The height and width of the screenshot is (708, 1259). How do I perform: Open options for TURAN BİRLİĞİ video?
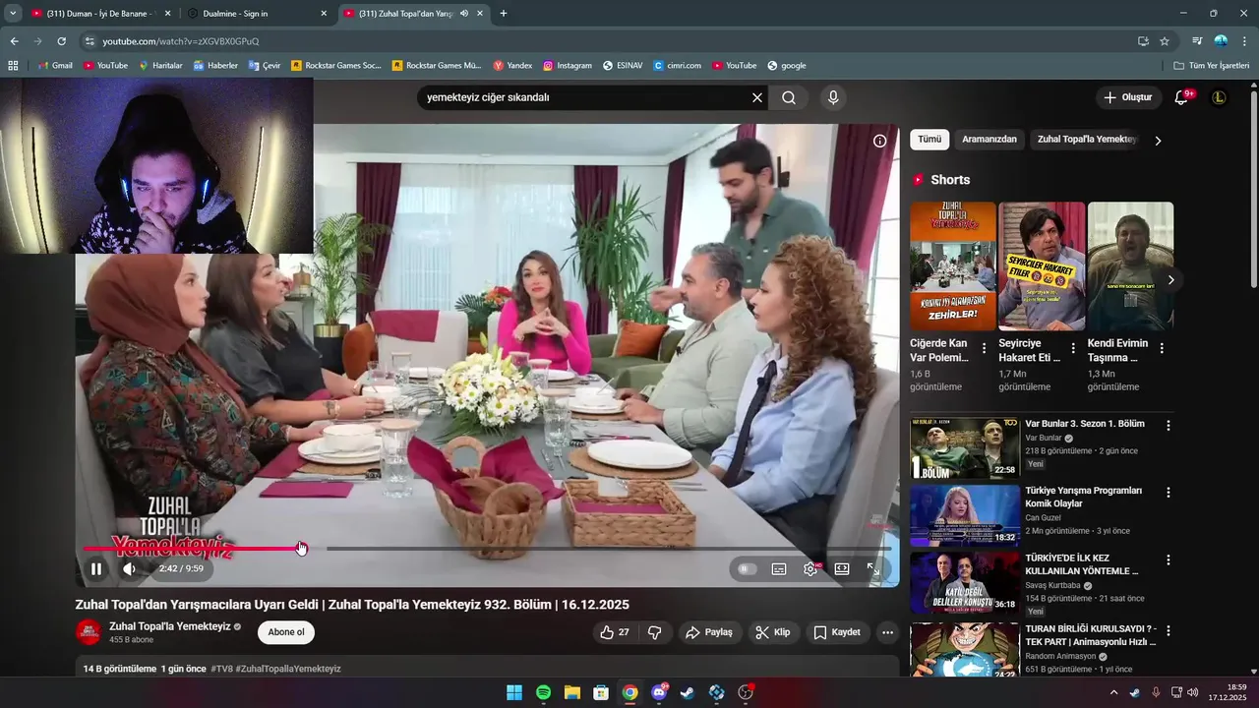(x=1169, y=629)
